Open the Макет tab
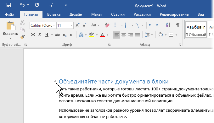The height and width of the screenshot is (123, 214). (x=97, y=14)
